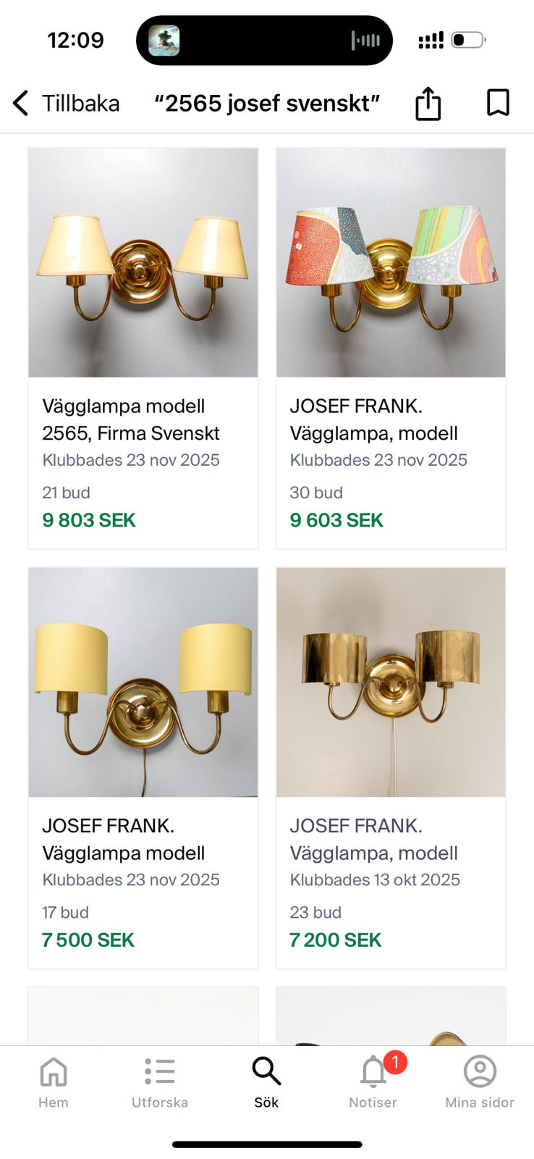Open Notiser bell with red badge
Image resolution: width=534 pixels, height=1159 pixels.
click(374, 1072)
